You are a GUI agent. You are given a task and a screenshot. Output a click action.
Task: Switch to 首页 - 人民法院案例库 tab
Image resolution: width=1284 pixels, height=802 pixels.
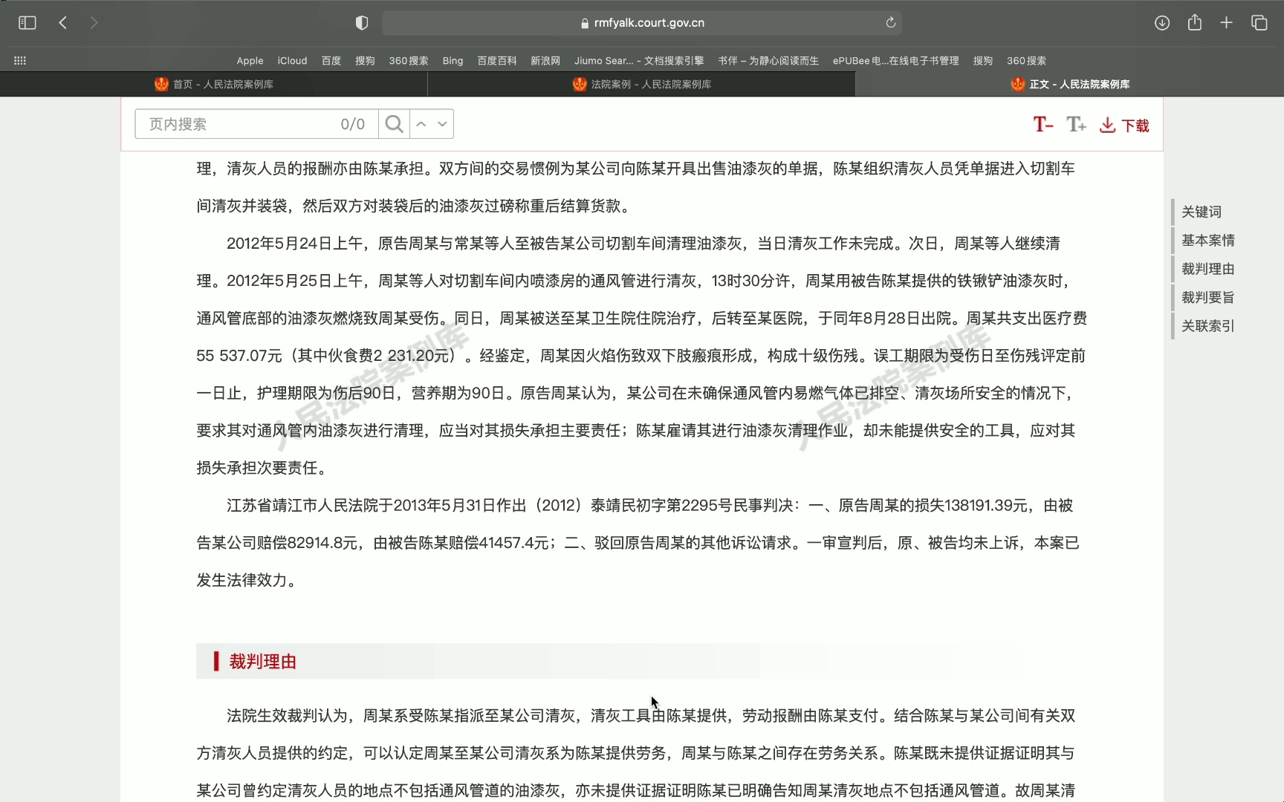(214, 84)
